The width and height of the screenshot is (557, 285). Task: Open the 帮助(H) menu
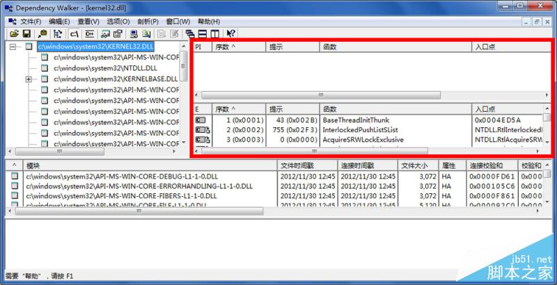click(209, 22)
